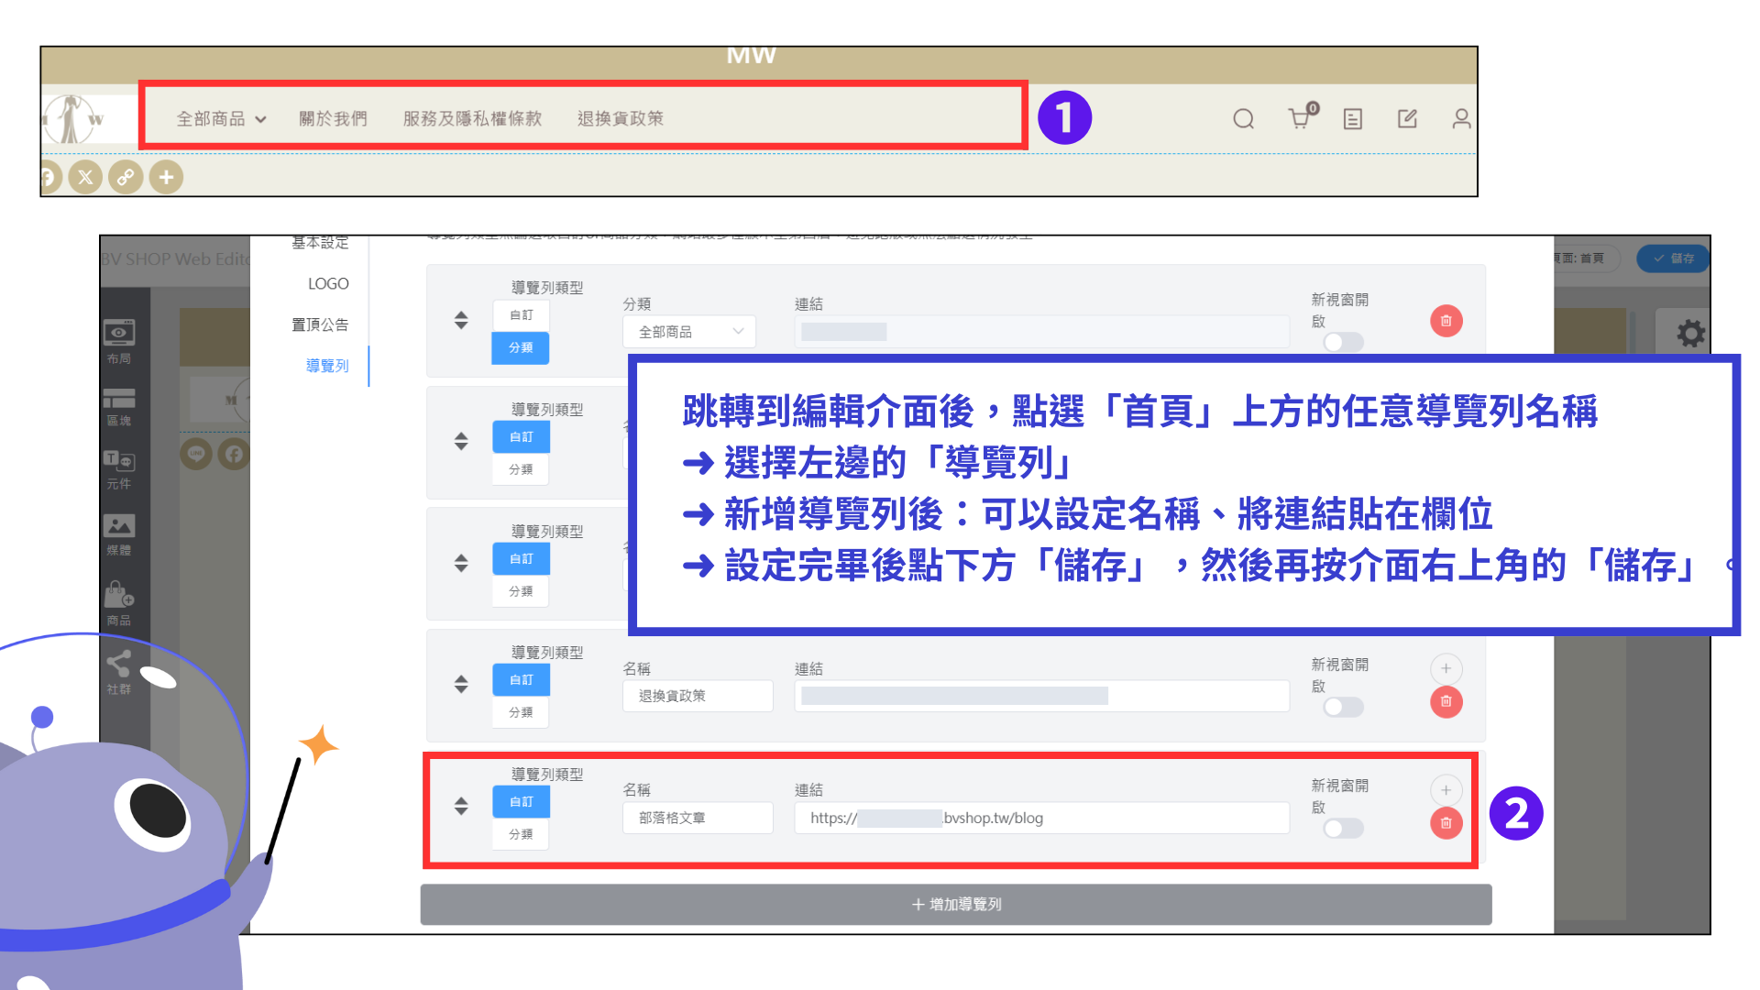
Task: Click the 增加導覽列 button
Action: pyautogui.click(x=956, y=905)
